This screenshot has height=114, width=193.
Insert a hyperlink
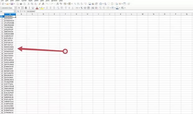[x=105, y=4]
